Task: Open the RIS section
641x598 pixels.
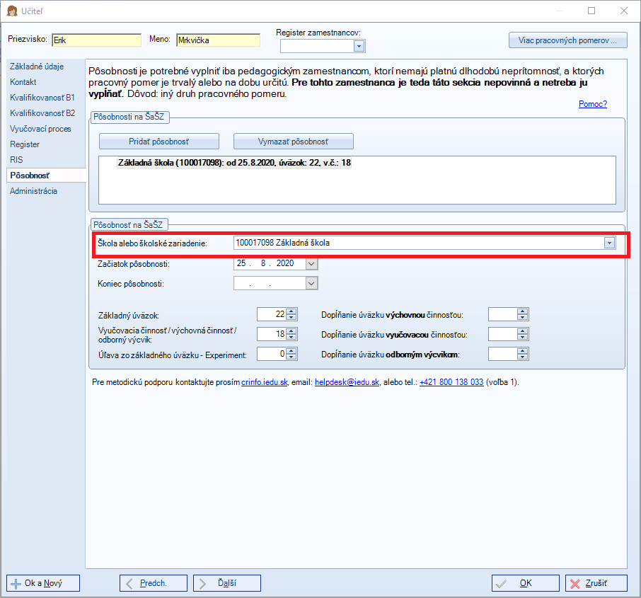Action: 16,159
